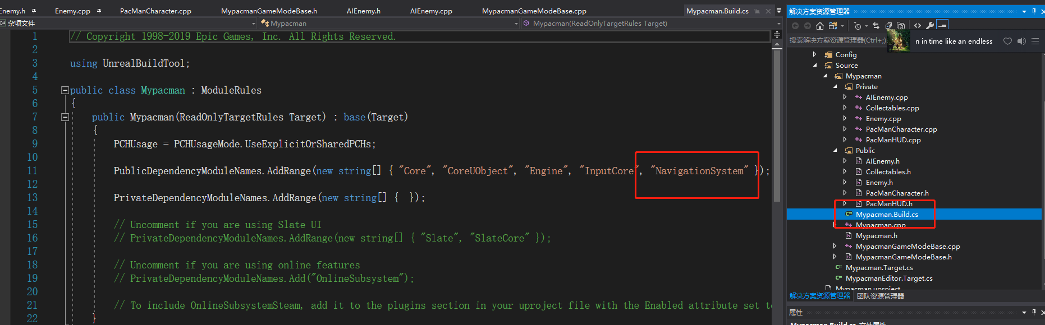This screenshot has height=325, width=1045.
Task: Toggle pin on Enemy.cpp tab
Action: pyautogui.click(x=99, y=11)
